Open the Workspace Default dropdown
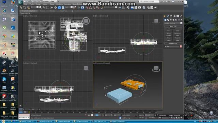 coord(50,1)
